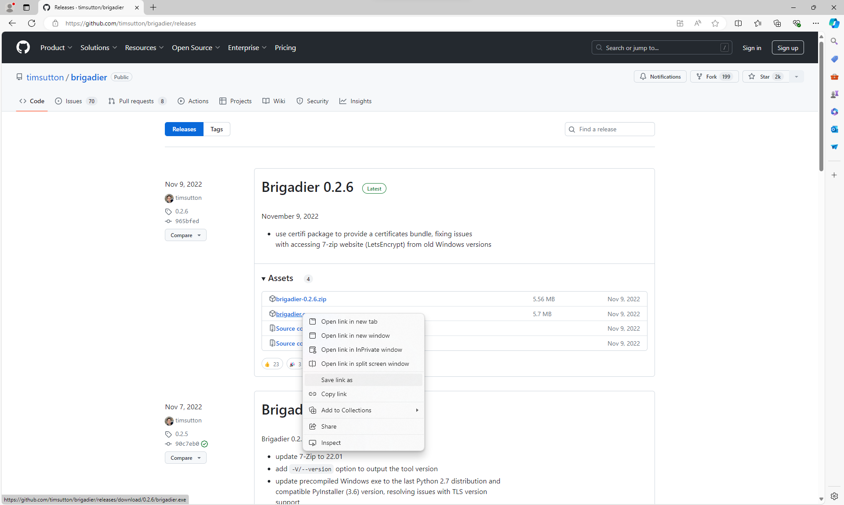The image size is (844, 505).
Task: Open browser Favorites list icon
Action: 757,23
